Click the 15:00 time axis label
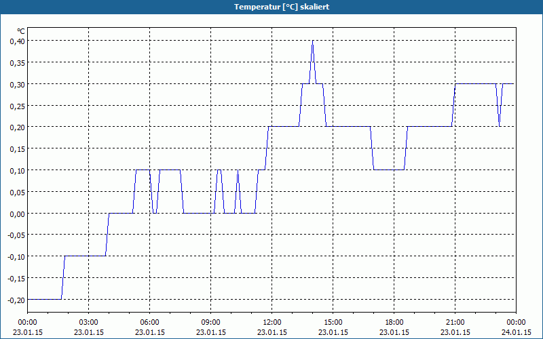The width and height of the screenshot is (543, 339). pos(333,323)
